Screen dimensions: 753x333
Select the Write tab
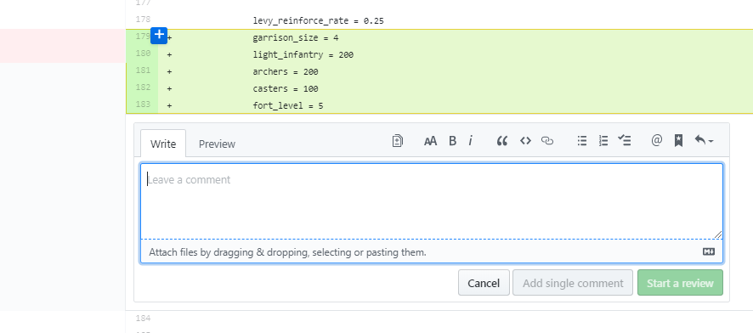[x=163, y=144]
